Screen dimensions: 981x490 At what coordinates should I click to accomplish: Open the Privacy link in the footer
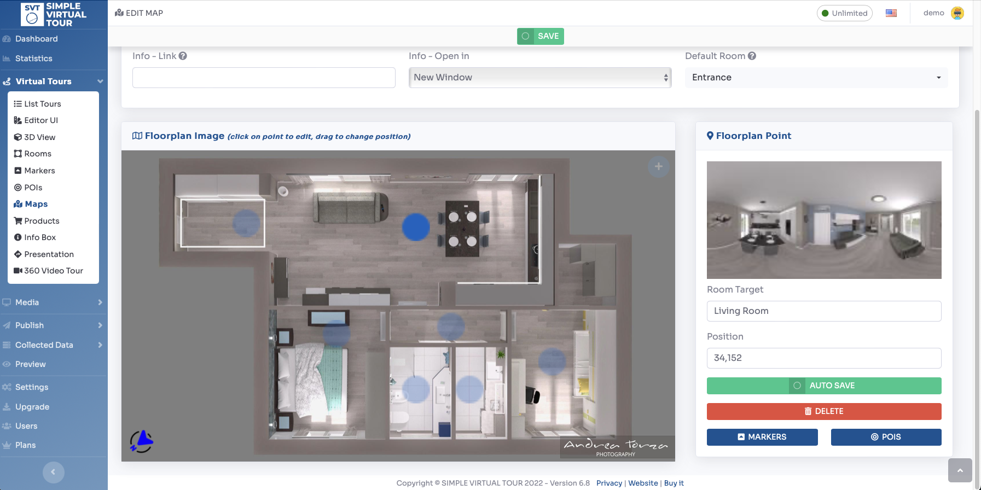[x=609, y=483]
